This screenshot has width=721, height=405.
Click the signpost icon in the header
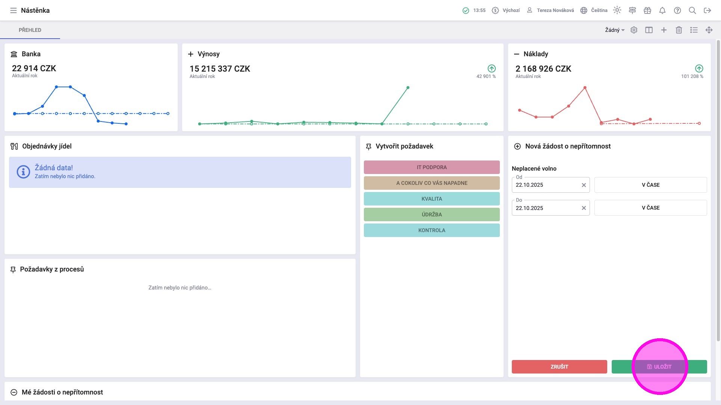[632, 10]
